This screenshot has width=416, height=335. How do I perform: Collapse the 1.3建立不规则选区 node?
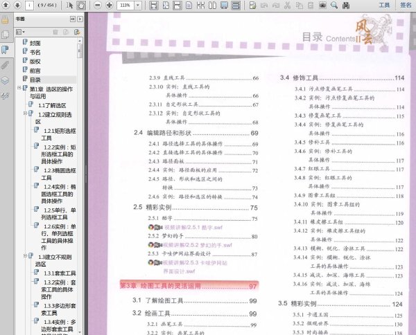25,255
